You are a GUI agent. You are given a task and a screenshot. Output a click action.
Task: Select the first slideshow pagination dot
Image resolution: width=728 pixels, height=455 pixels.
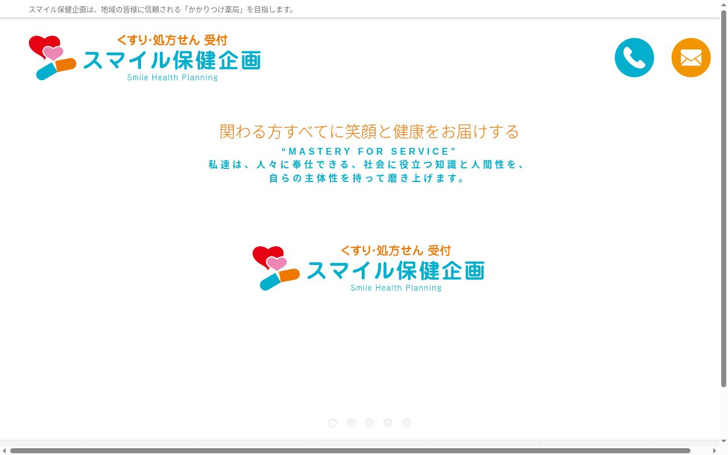click(x=333, y=423)
